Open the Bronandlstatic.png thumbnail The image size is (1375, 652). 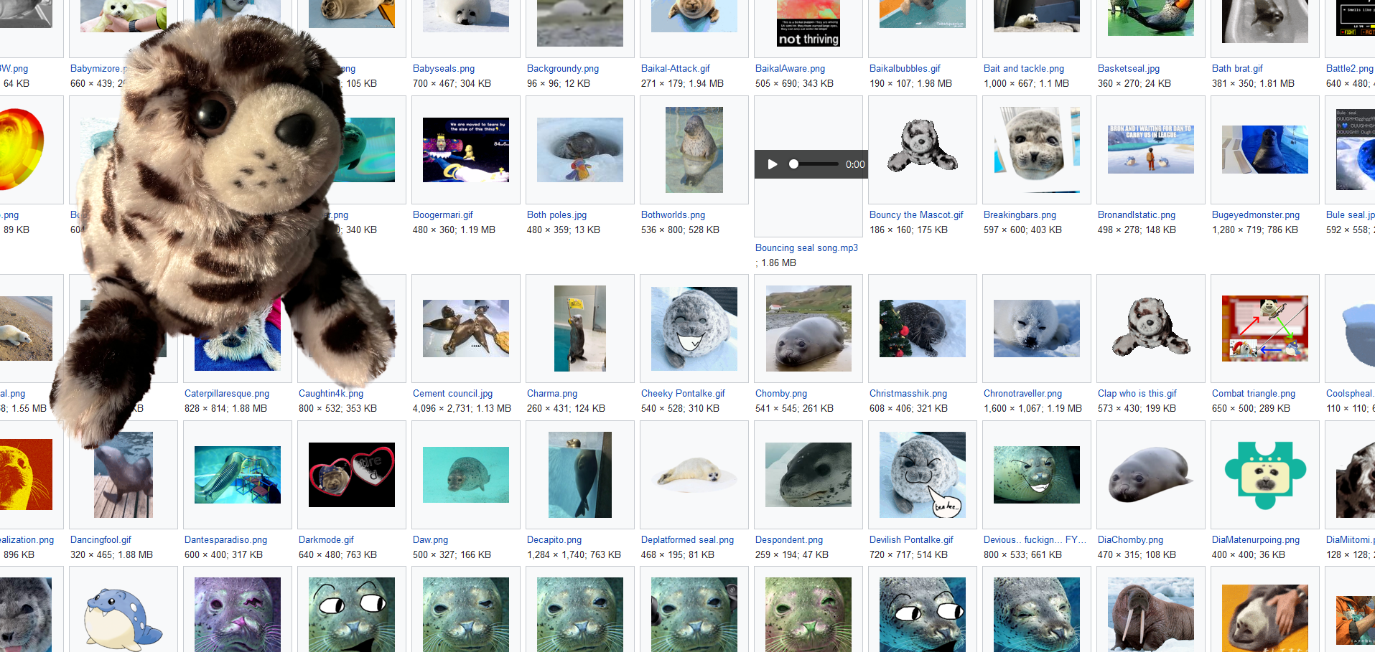click(x=1150, y=150)
